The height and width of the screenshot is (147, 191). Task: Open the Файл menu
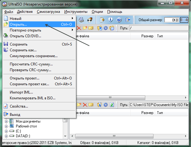[x=9, y=12]
